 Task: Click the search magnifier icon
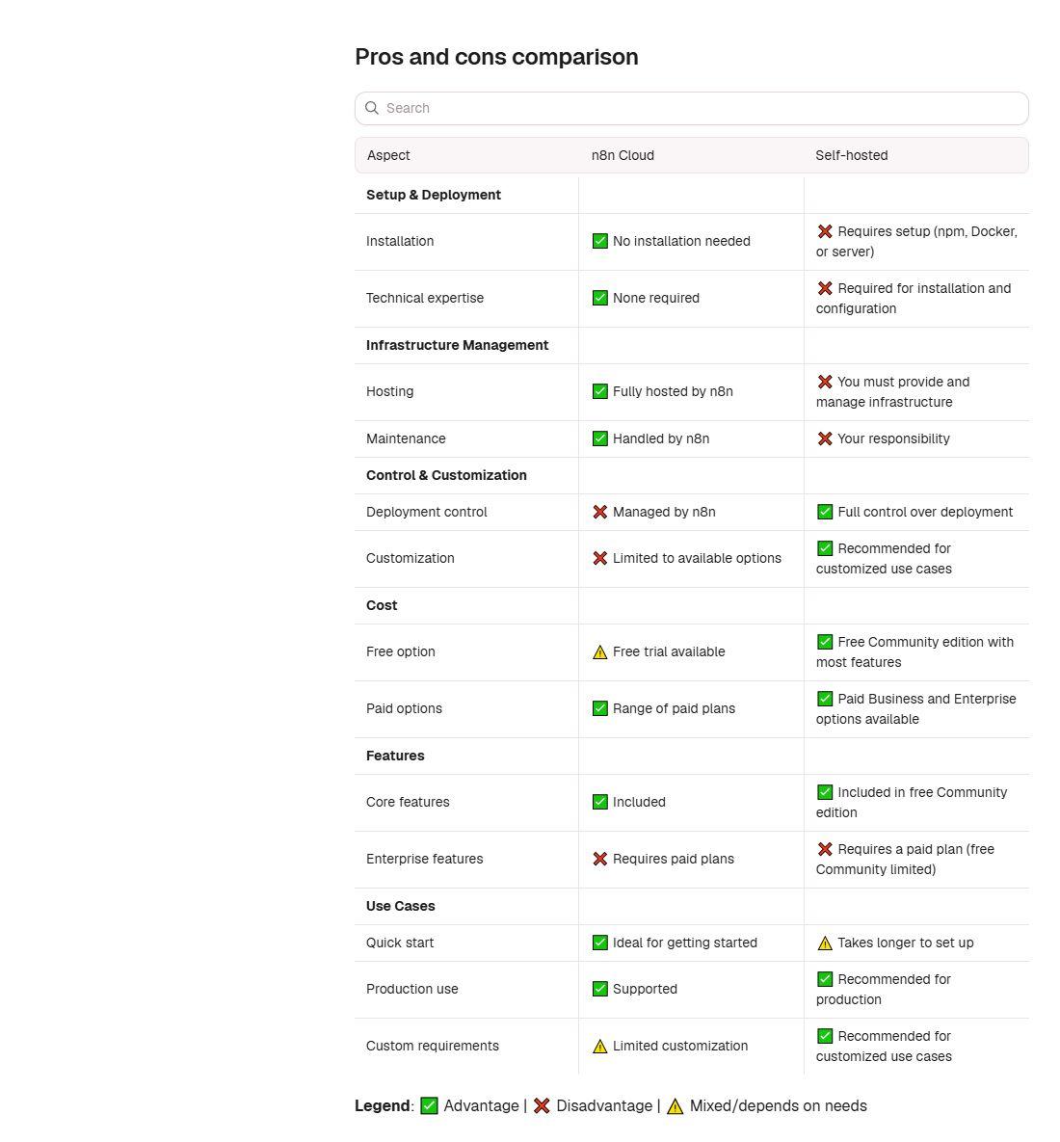click(x=371, y=108)
